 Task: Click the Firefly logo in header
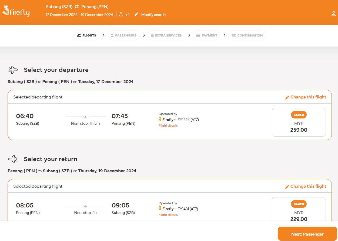(x=16, y=12)
